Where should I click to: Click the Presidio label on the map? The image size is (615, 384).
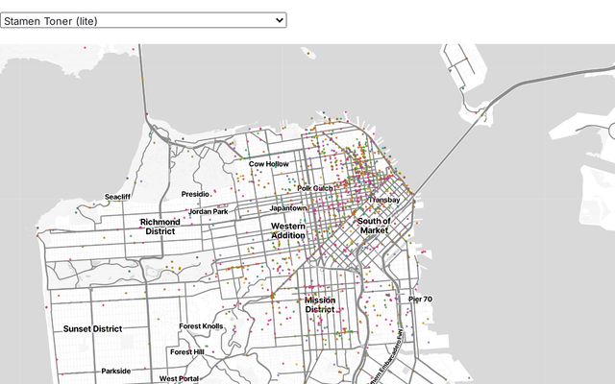[195, 194]
